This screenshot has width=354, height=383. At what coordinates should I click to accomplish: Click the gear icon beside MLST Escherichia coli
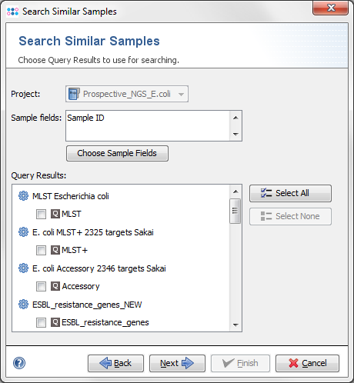pos(23,196)
